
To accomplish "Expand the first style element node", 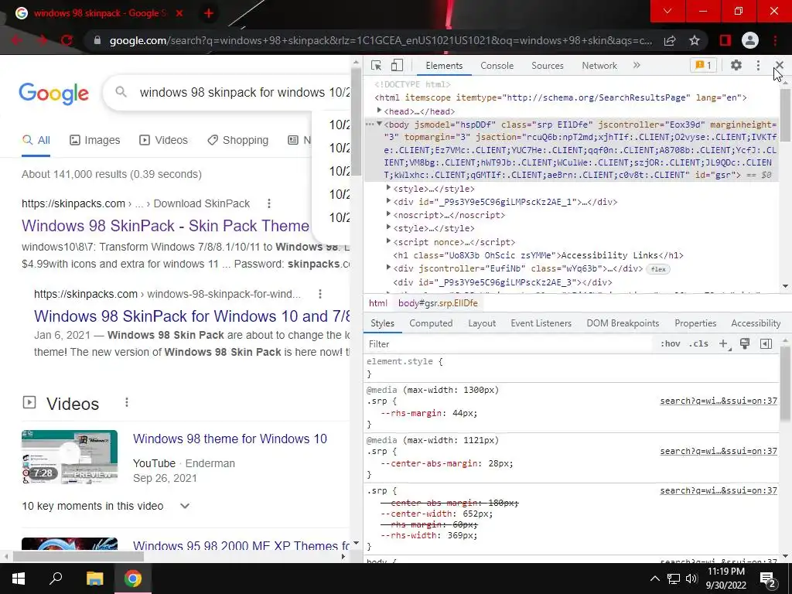I will 388,188.
